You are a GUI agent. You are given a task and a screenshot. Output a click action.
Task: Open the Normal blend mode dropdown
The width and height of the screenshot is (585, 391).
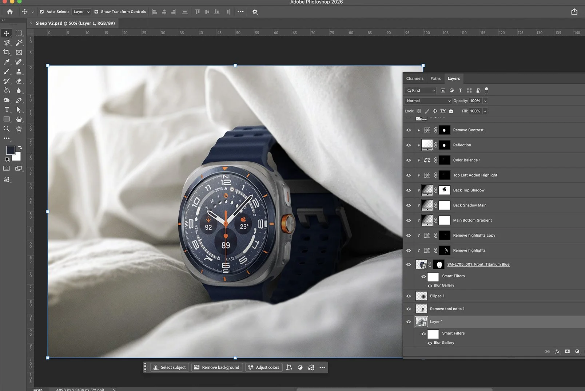pos(428,101)
